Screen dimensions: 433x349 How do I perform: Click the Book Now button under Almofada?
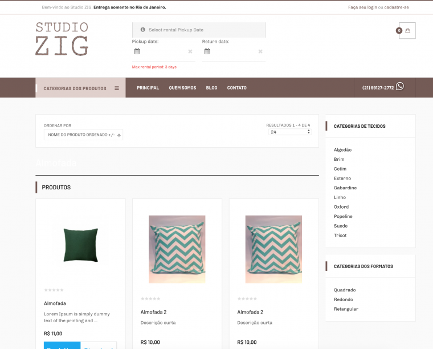click(62, 346)
